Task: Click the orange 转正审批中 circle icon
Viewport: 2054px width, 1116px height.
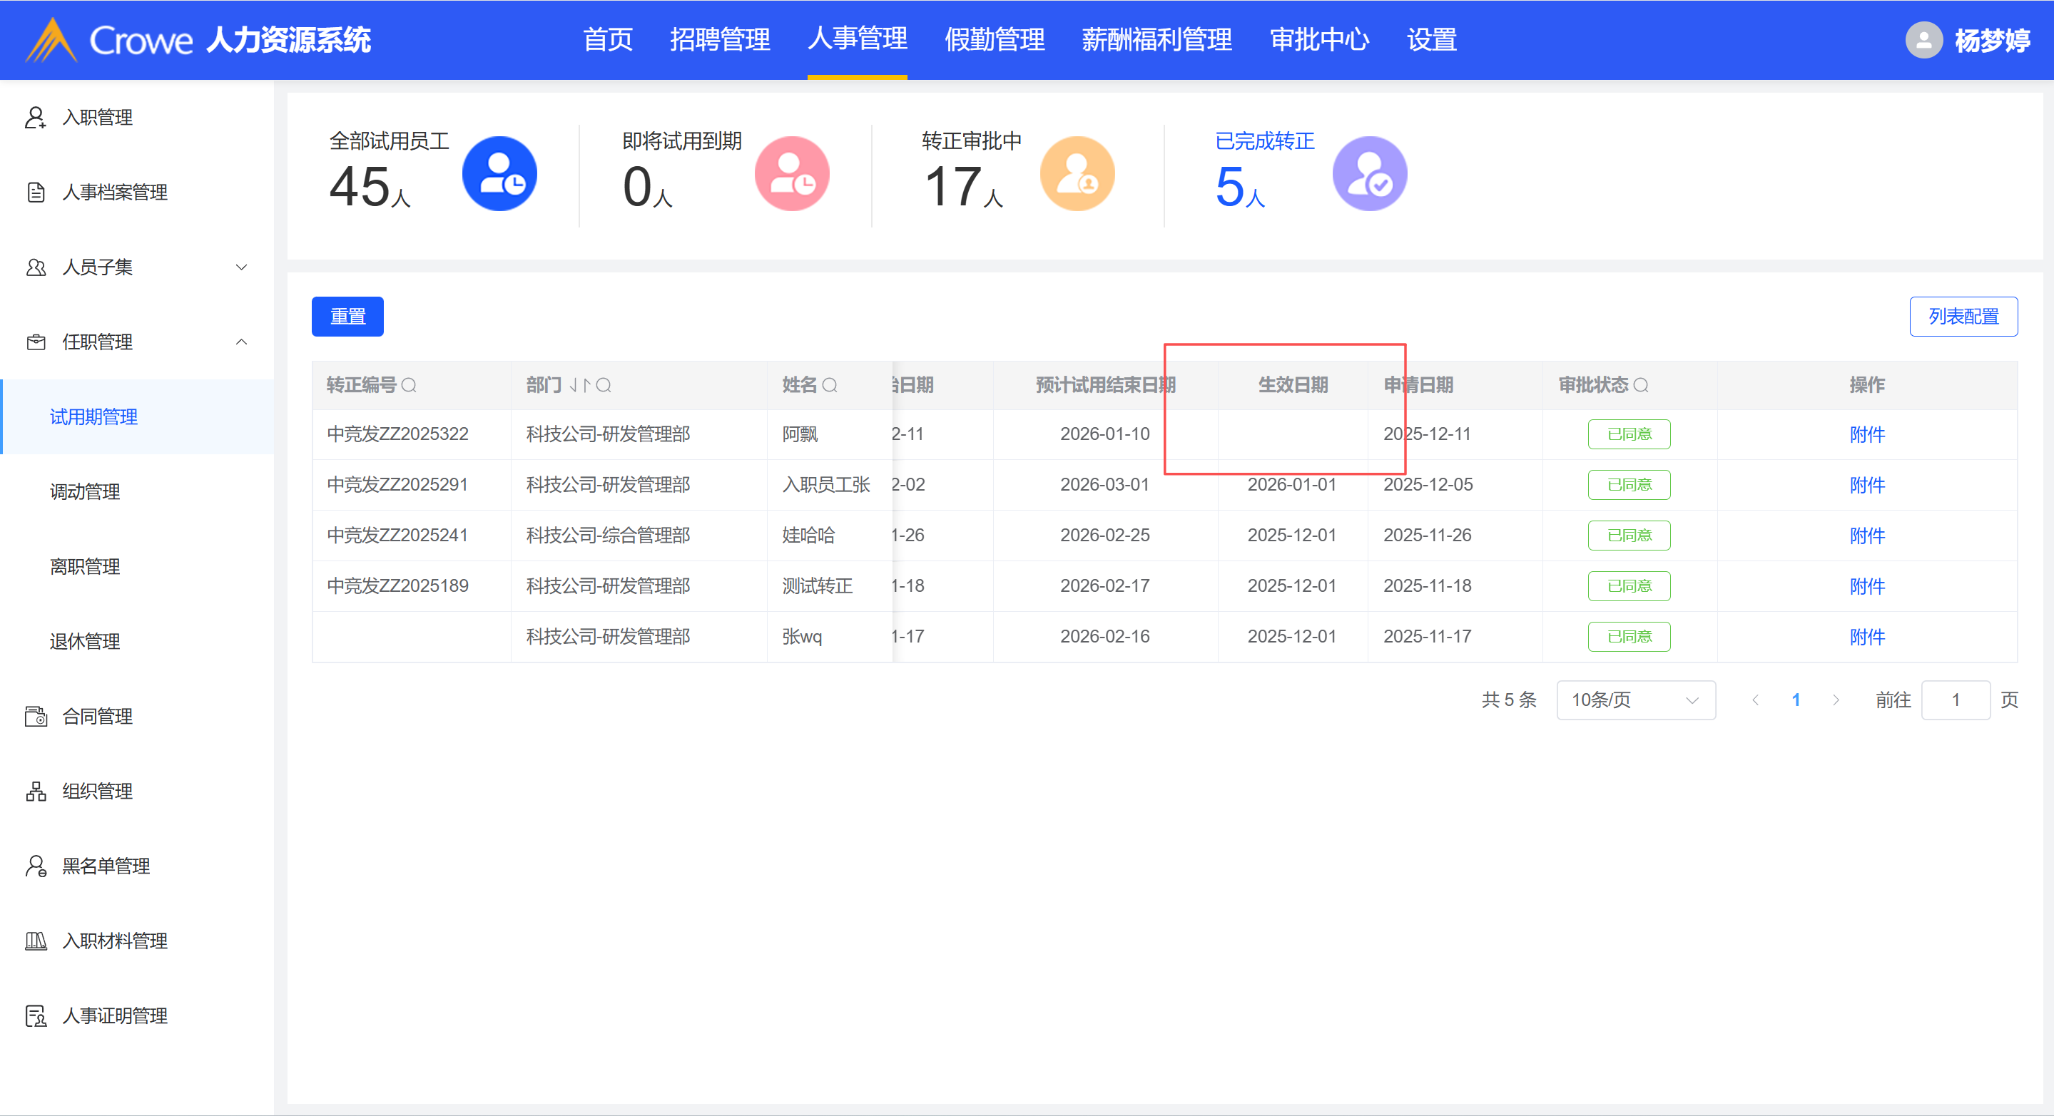Action: click(1077, 173)
